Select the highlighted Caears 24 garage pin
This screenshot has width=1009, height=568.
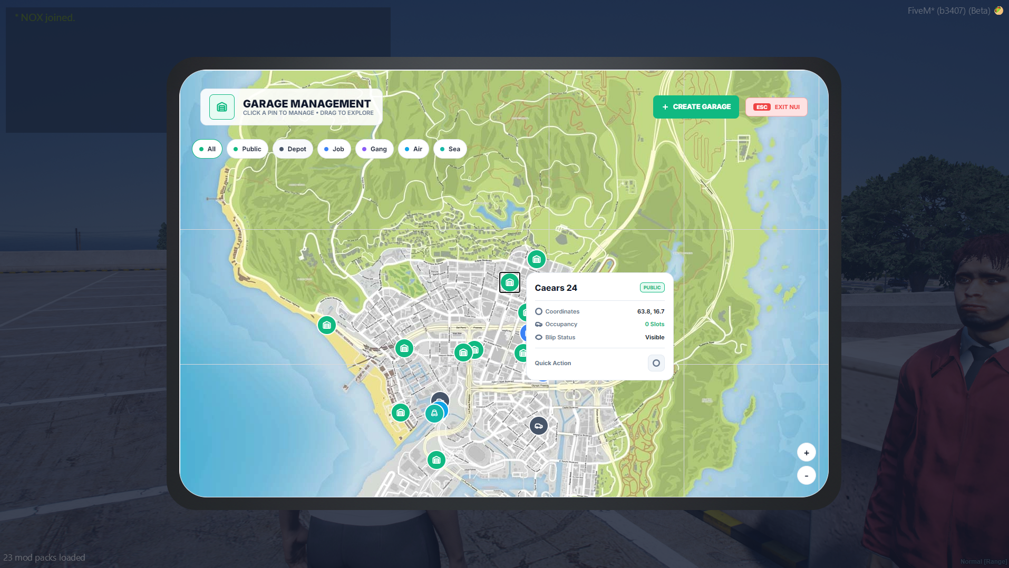pos(510,282)
